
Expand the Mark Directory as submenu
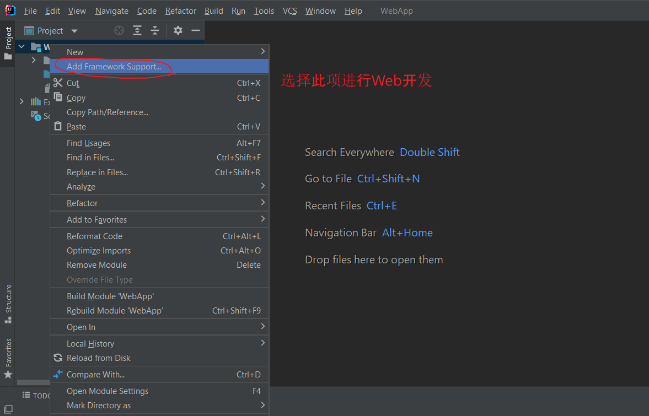263,404
